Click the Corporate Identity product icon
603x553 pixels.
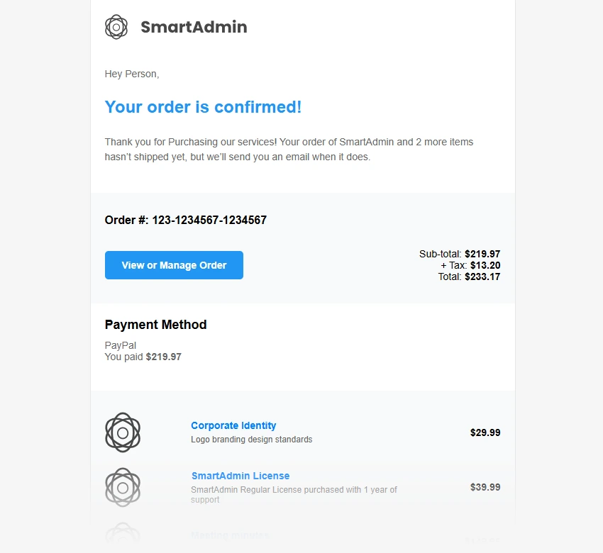tap(123, 432)
